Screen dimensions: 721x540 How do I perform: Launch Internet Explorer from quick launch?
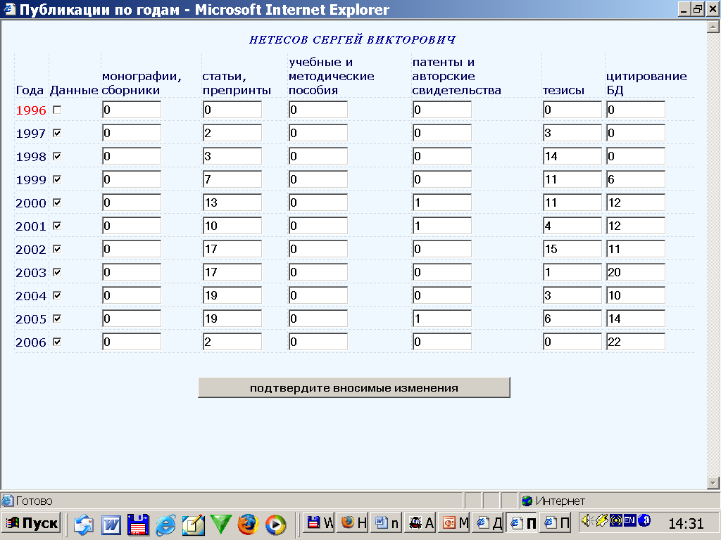[166, 524]
